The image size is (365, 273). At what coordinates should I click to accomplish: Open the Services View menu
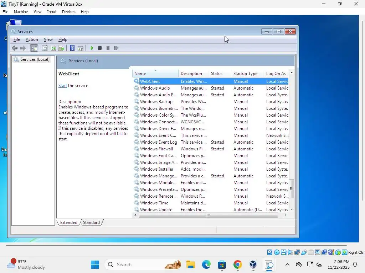[48, 39]
